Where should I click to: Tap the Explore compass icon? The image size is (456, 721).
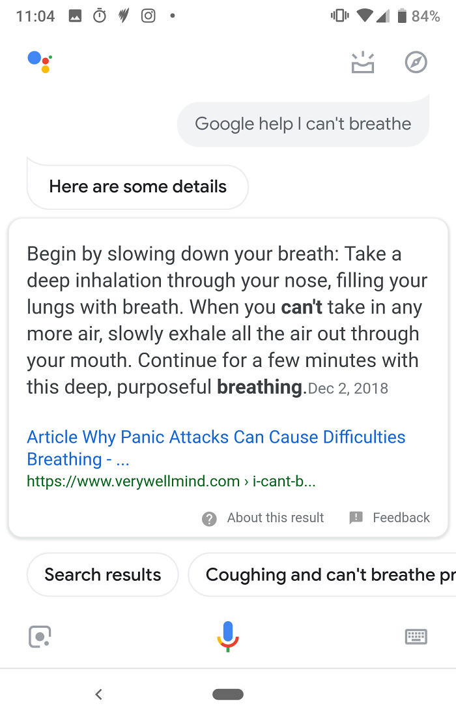pyautogui.click(x=416, y=62)
